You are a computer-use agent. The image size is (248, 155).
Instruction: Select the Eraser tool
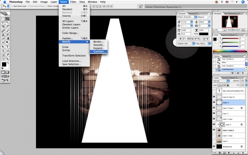(x=3, y=38)
